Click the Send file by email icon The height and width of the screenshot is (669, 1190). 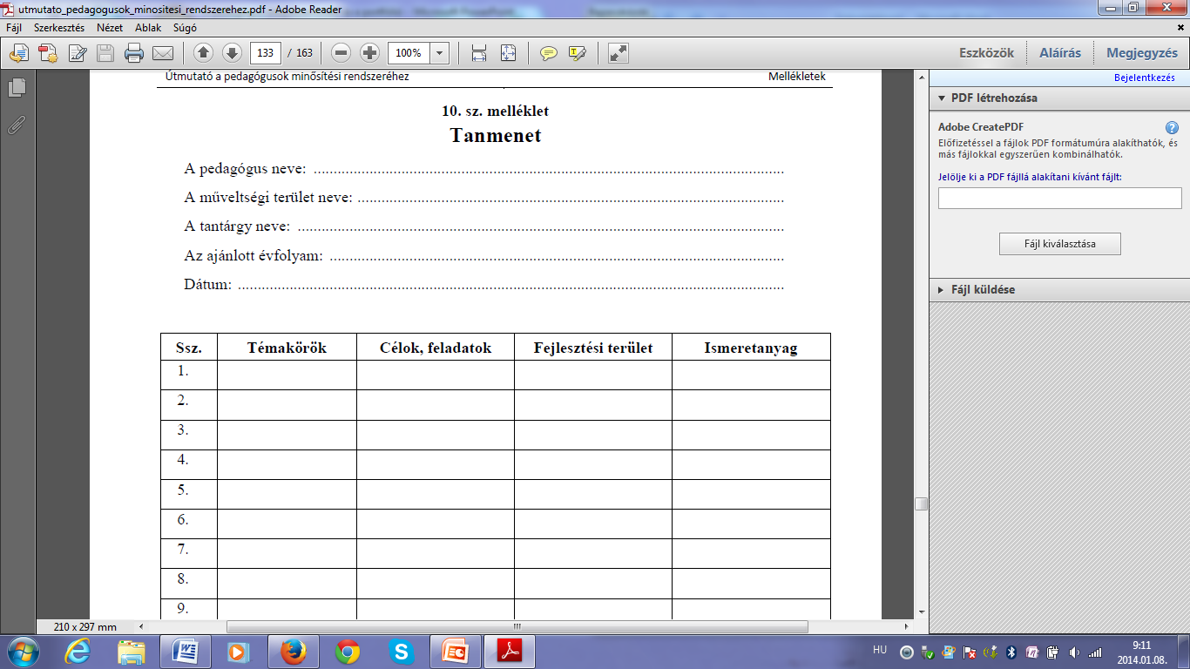click(x=163, y=53)
